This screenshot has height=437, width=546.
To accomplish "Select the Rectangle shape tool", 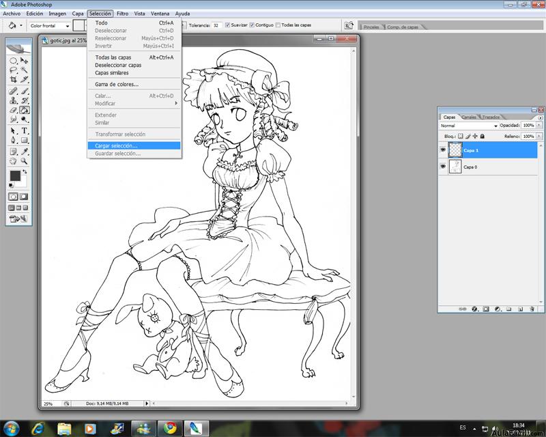I will tap(24, 140).
